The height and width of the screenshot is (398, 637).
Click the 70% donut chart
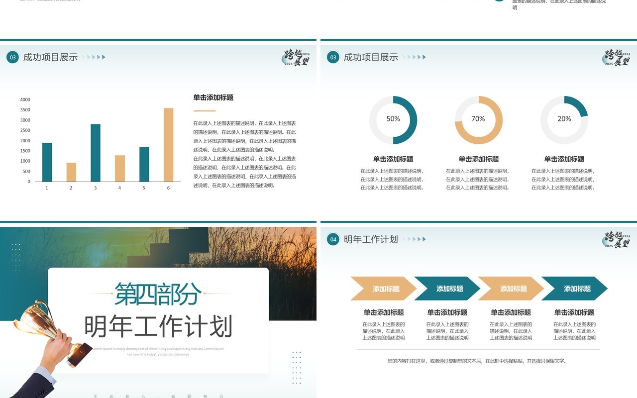(x=479, y=120)
